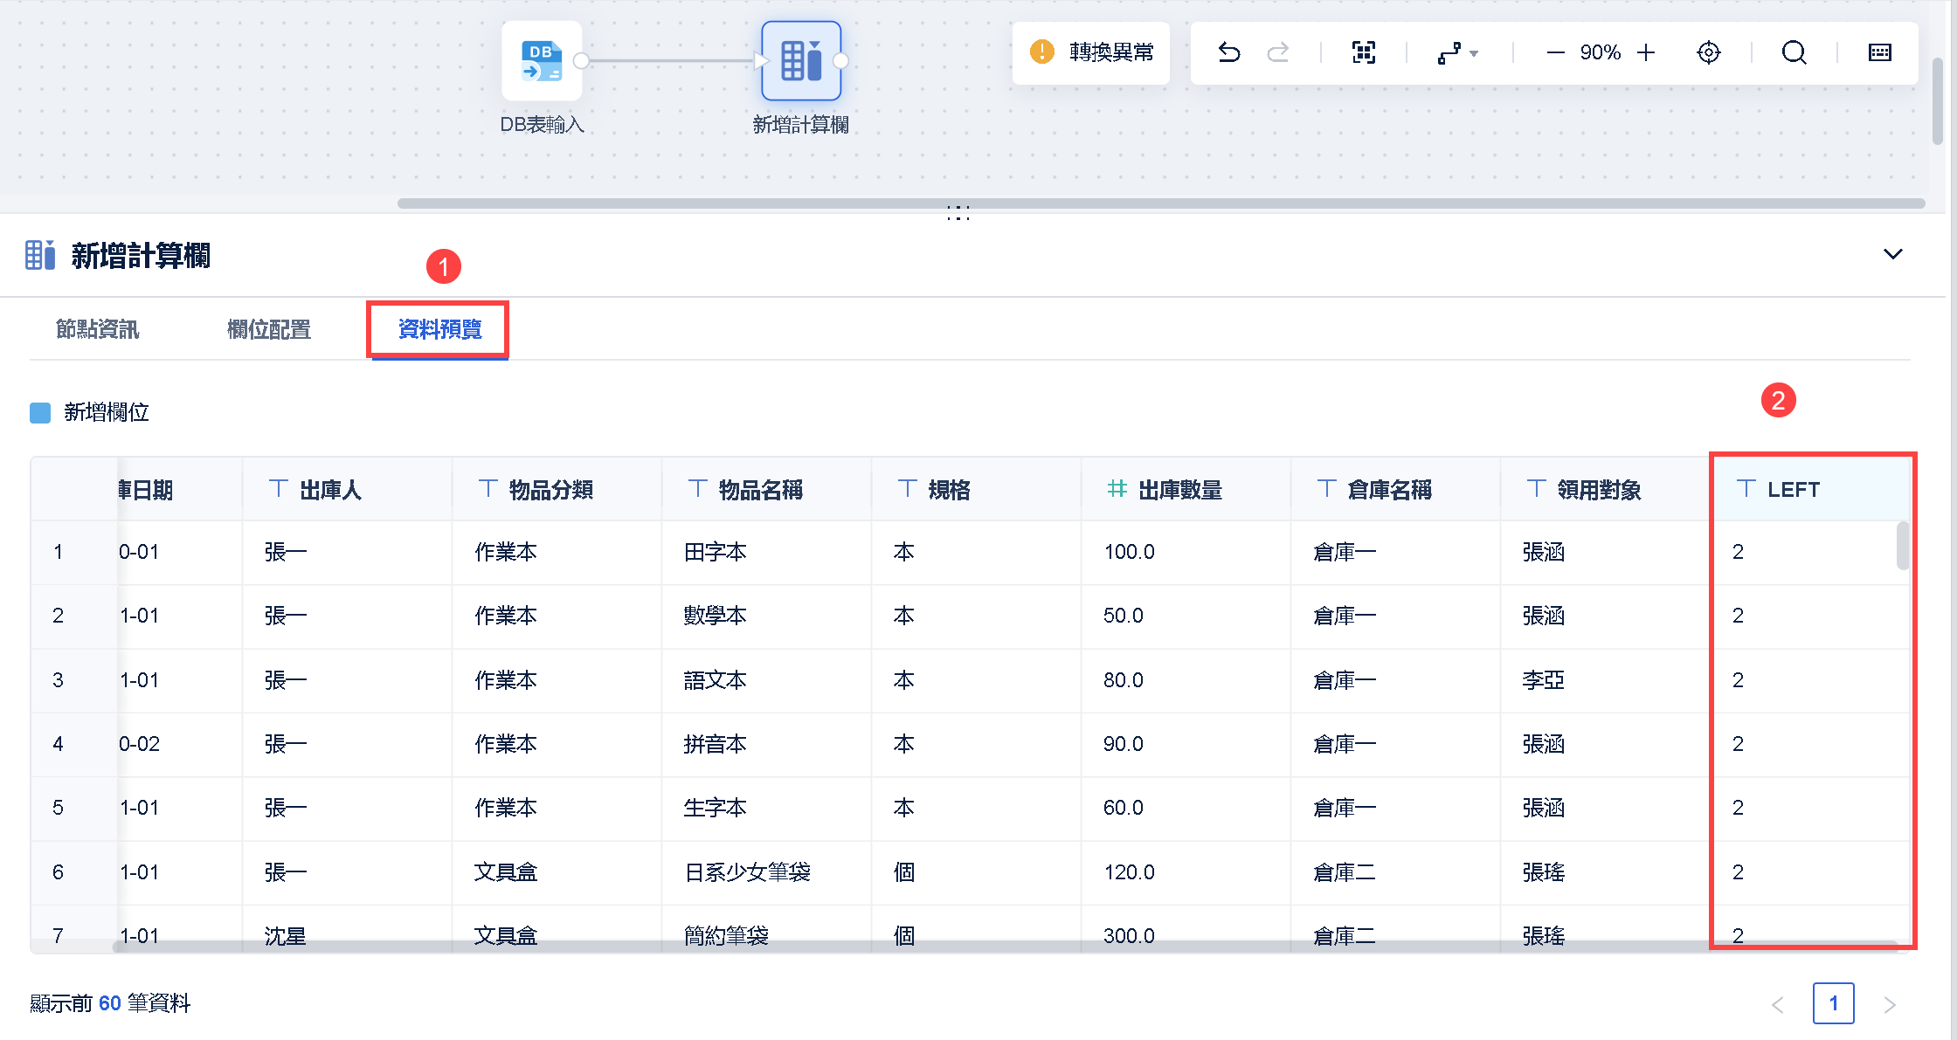Click the next page arrow
1957x1040 pixels.
1890,1004
